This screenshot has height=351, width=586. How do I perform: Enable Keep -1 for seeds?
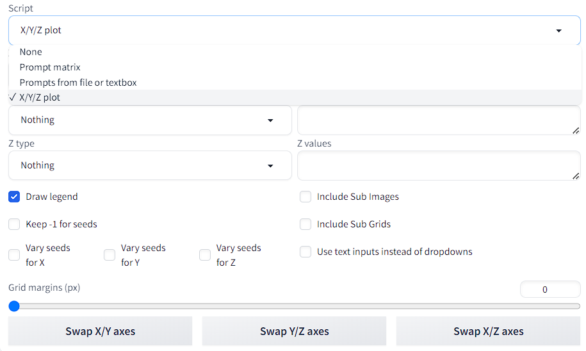pyautogui.click(x=14, y=224)
